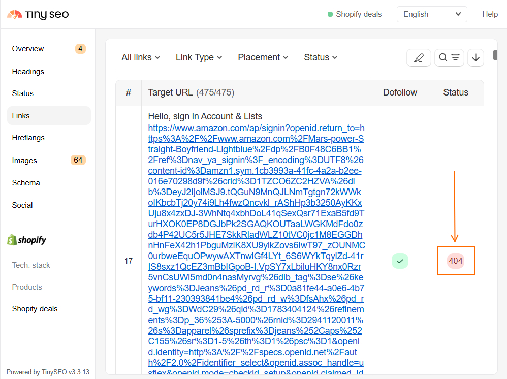Click the green dofollow checkmark for row 17
Image resolution: width=507 pixels, height=379 pixels.
[x=400, y=261]
